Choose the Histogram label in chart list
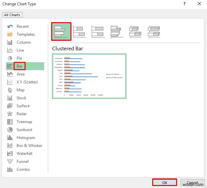The height and width of the screenshot is (188, 207). coord(26,138)
